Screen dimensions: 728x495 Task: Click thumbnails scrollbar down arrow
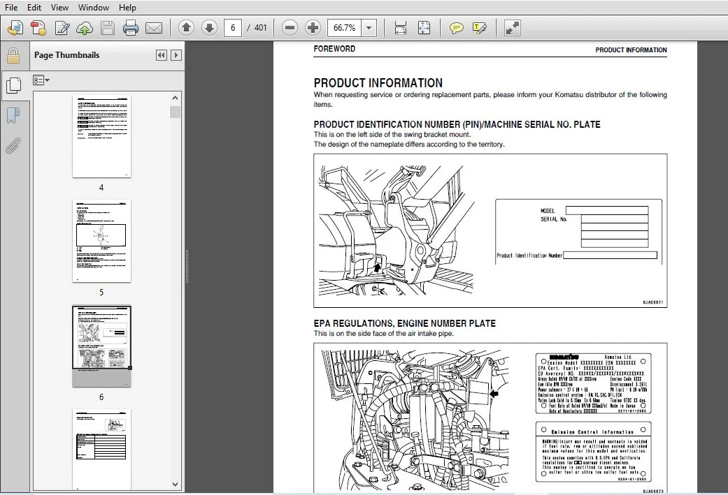coord(175,485)
